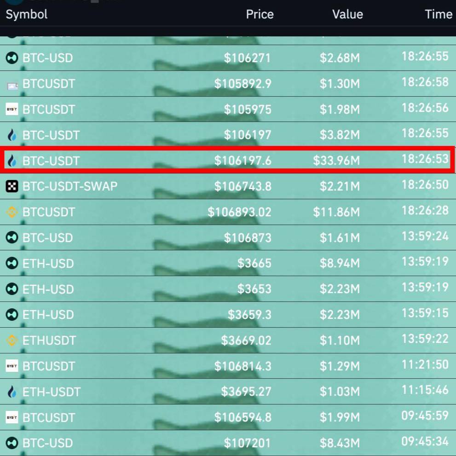The width and height of the screenshot is (456, 456).
Task: Click flame icon of BTC-USDT at 18:26:53
Action: [x=12, y=161]
